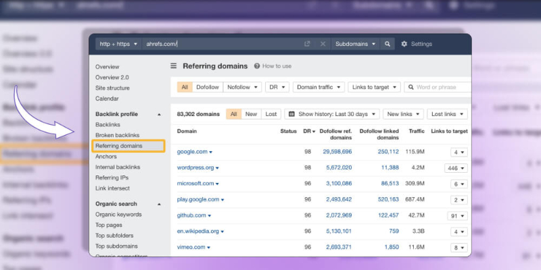Toggle the hamburger menu beside Referring domains
Screen dimensions: 541x270
click(174, 65)
